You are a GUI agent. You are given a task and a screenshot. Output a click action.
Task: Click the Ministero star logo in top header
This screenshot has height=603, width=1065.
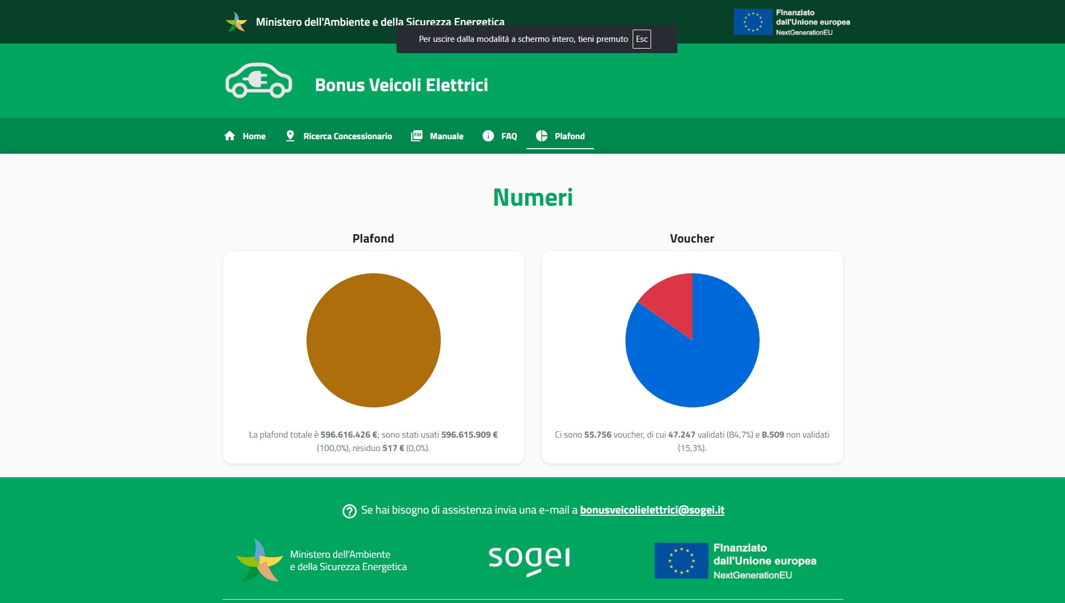pos(237,22)
